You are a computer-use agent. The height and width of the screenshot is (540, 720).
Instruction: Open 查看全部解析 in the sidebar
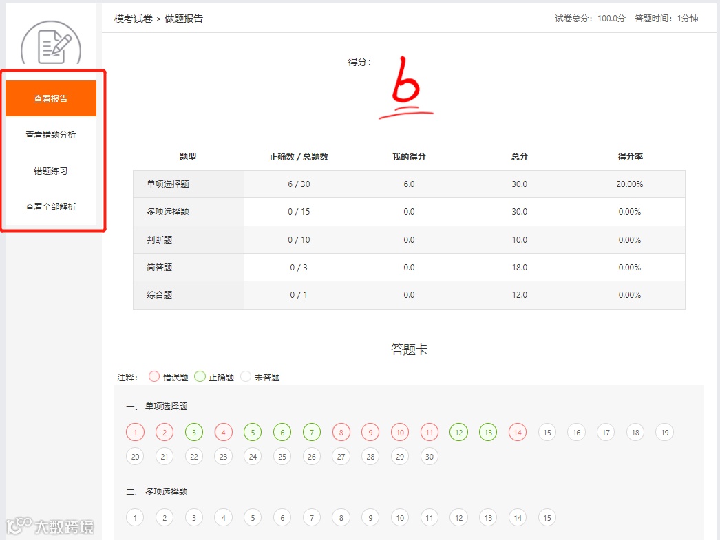coord(51,206)
